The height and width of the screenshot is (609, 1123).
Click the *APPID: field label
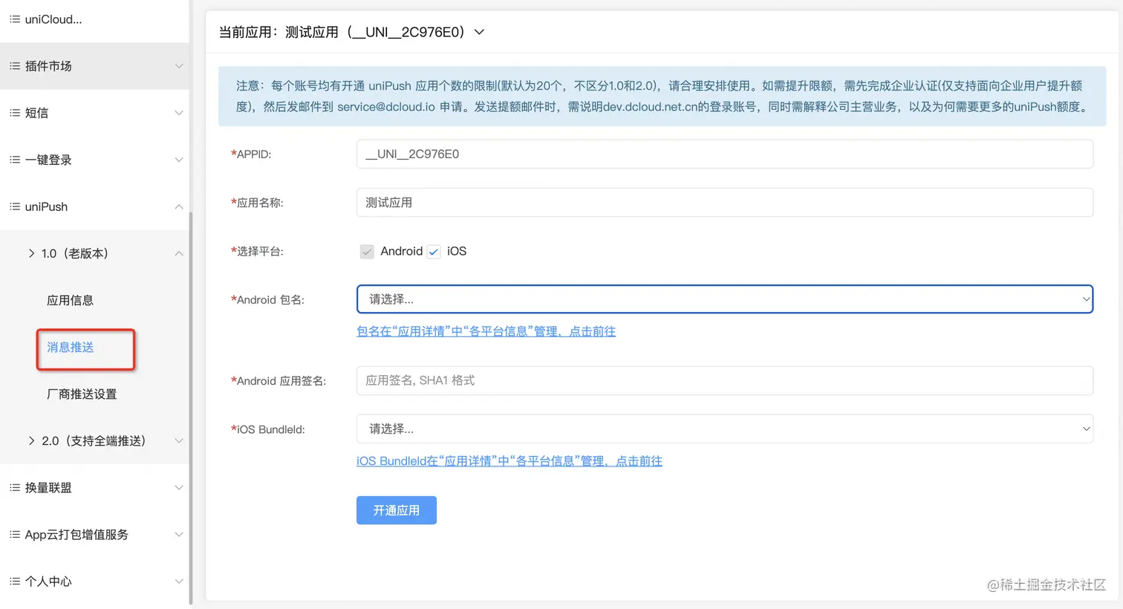tap(251, 154)
